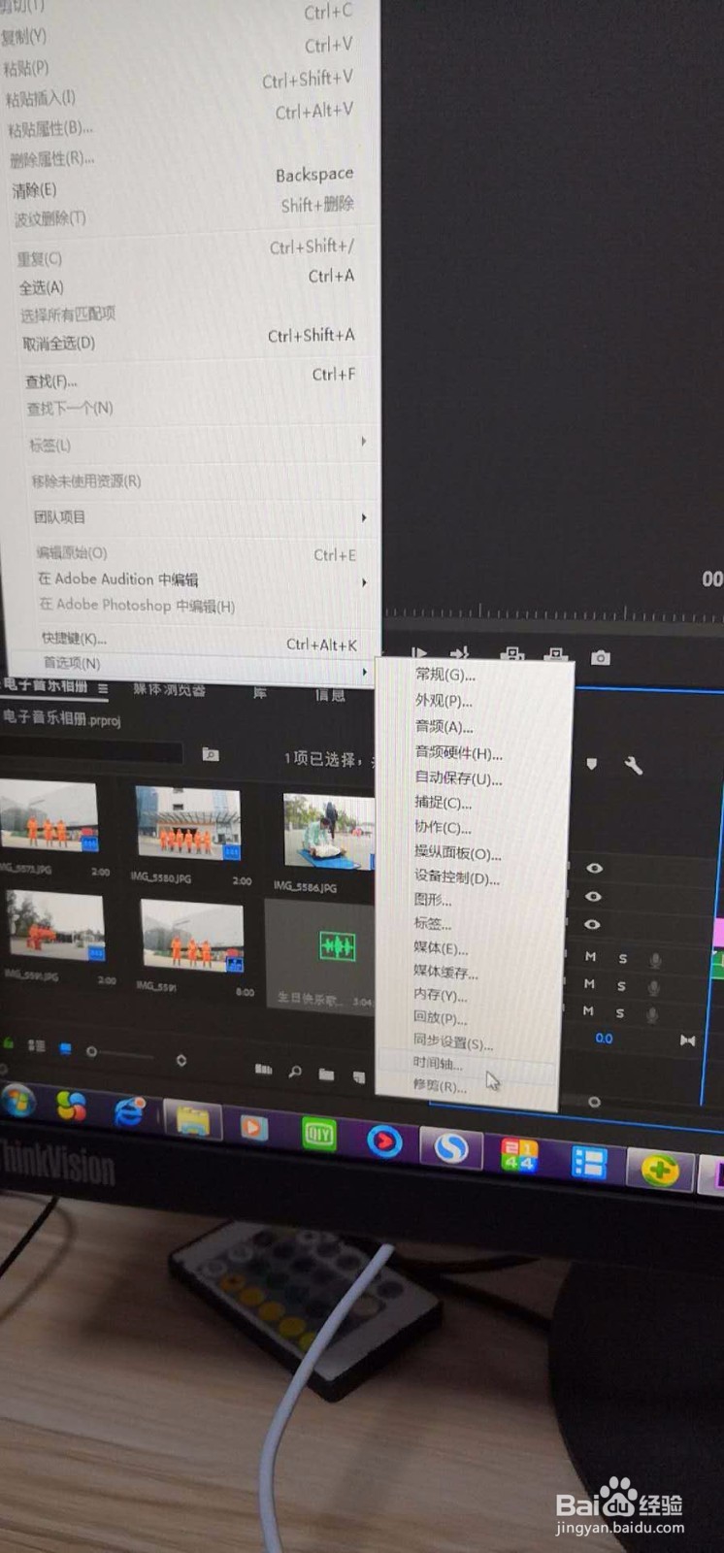724x1553 pixels.
Task: Click the project panel search field
Action: click(90, 750)
